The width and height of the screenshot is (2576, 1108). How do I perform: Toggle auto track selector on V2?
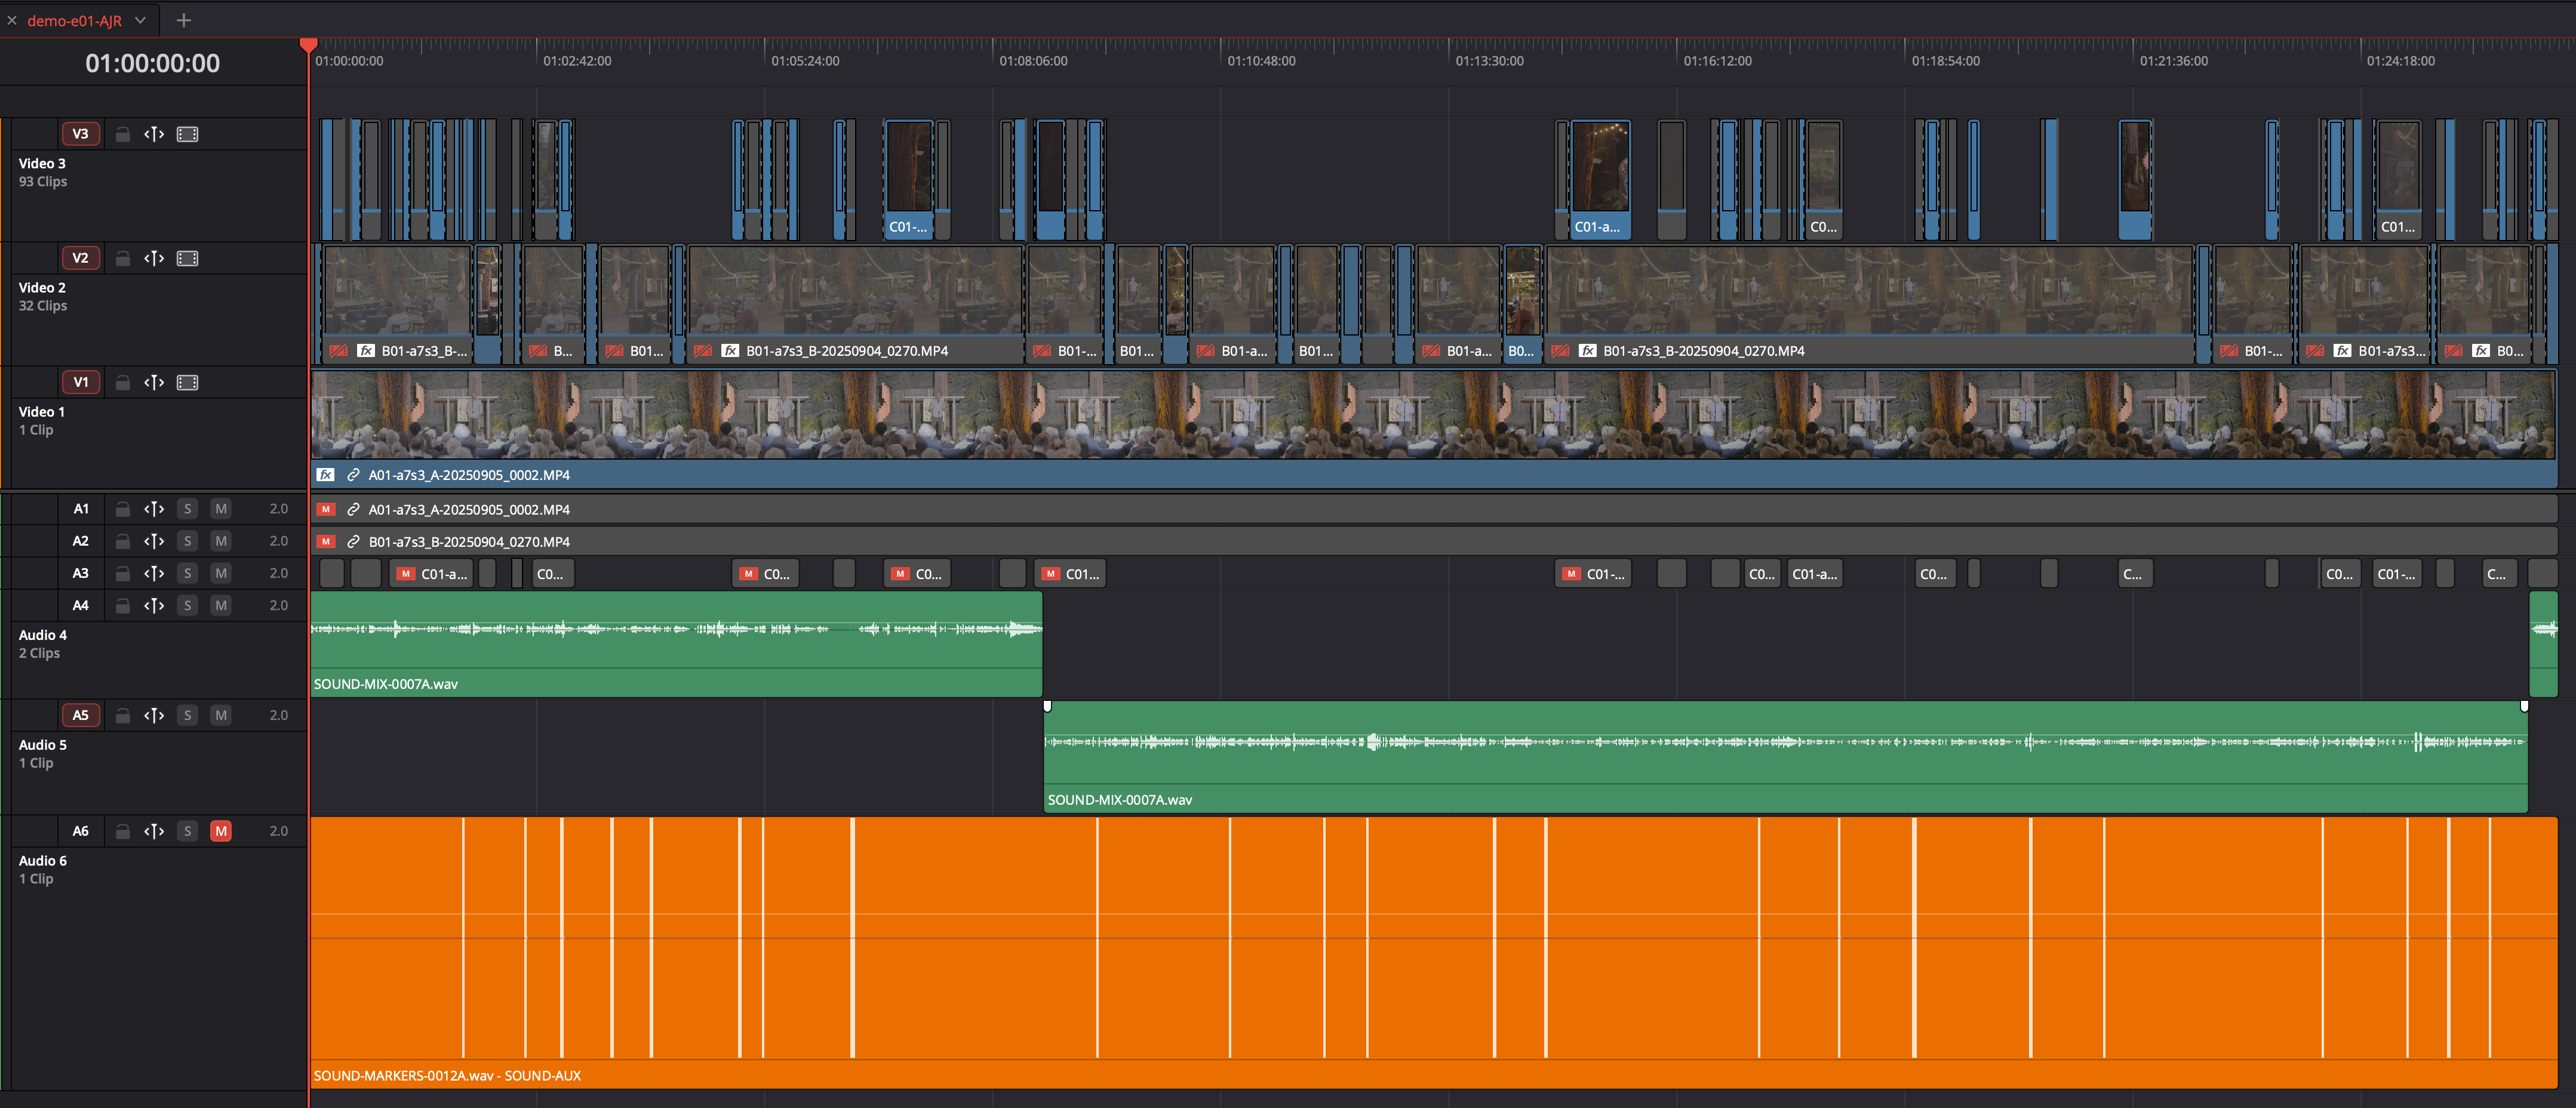(x=153, y=258)
